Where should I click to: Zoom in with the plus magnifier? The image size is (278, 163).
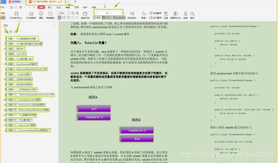click(77, 13)
